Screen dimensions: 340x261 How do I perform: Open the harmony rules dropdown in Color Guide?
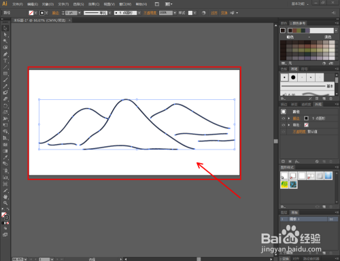[336, 31]
